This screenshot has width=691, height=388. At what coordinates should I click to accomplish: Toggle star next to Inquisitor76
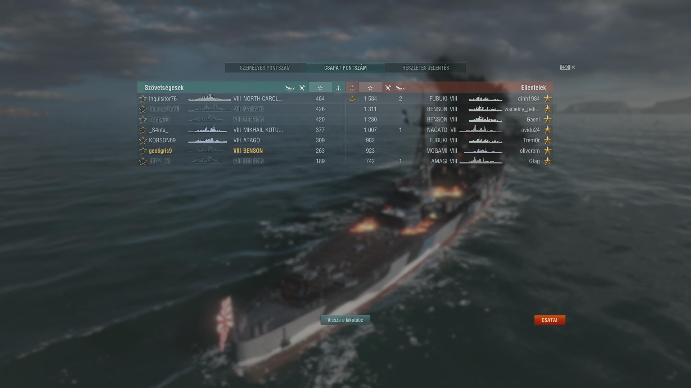coord(143,98)
